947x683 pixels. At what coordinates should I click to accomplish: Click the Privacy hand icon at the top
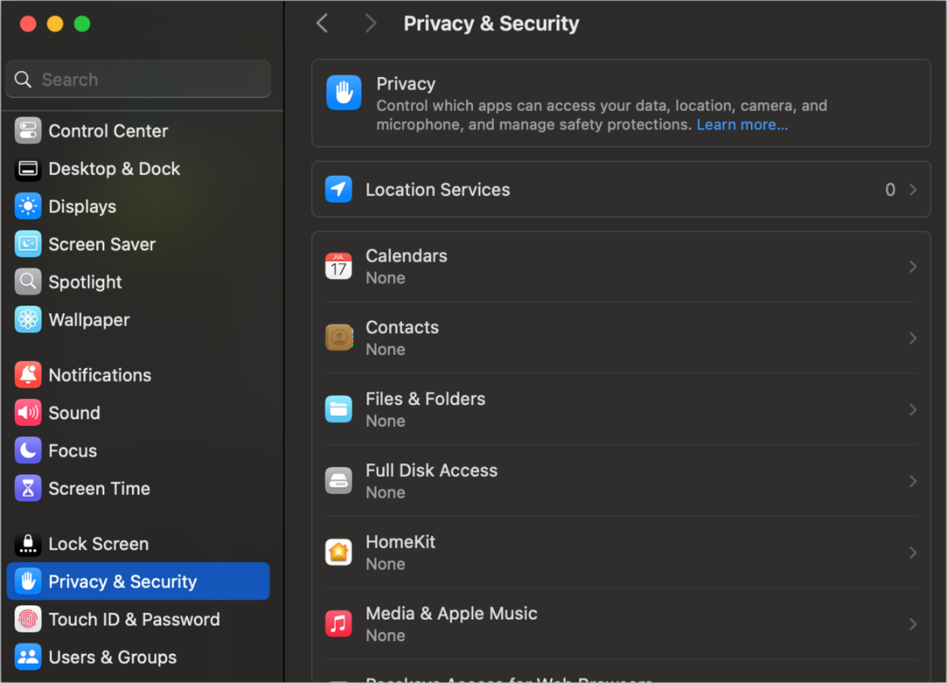pos(344,93)
